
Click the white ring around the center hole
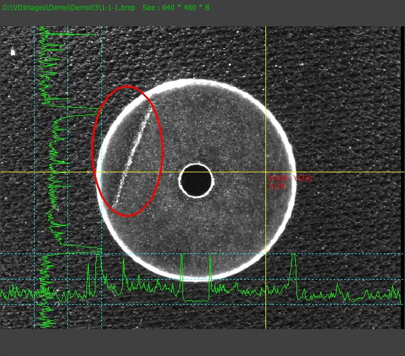click(196, 165)
